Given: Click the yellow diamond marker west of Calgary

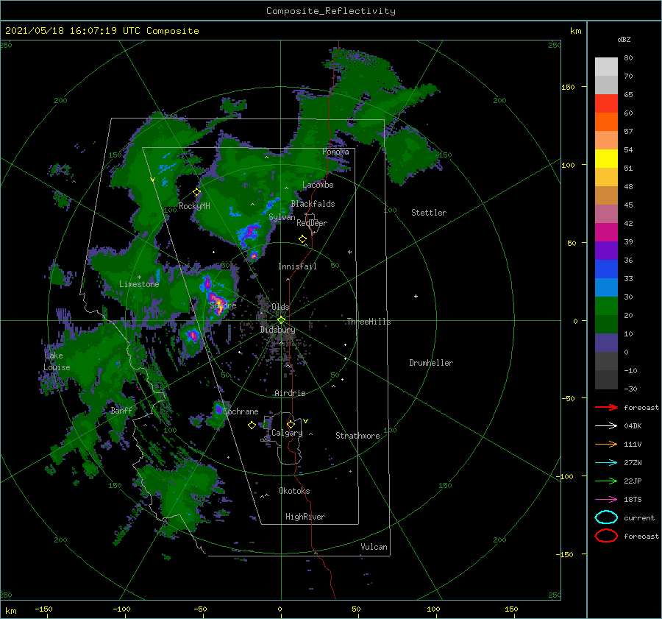Looking at the screenshot, I should point(252,425).
